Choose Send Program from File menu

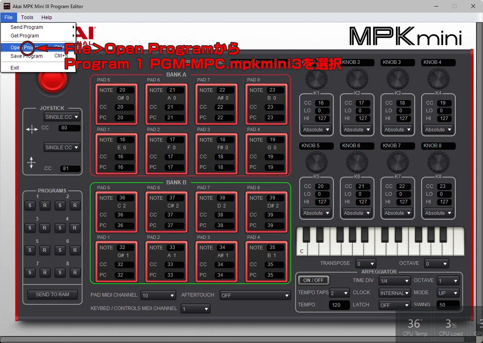click(x=38, y=27)
